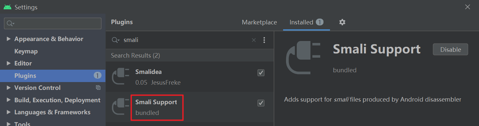Click the Version Control copy icon
The height and width of the screenshot is (126, 479).
[98, 88]
